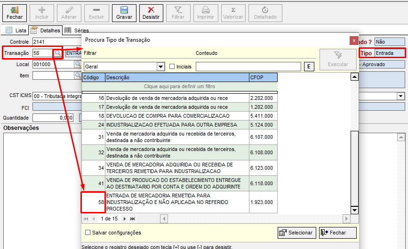Enable the Iniciais checkbox
Image resolution: width=408 pixels, height=249 pixels.
(172, 67)
